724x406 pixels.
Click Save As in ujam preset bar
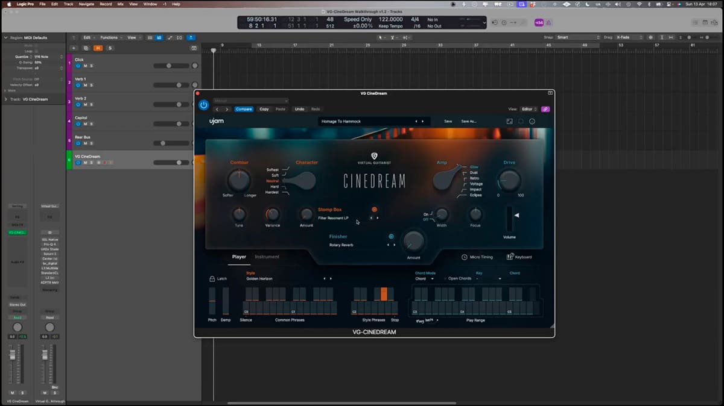[x=469, y=121]
